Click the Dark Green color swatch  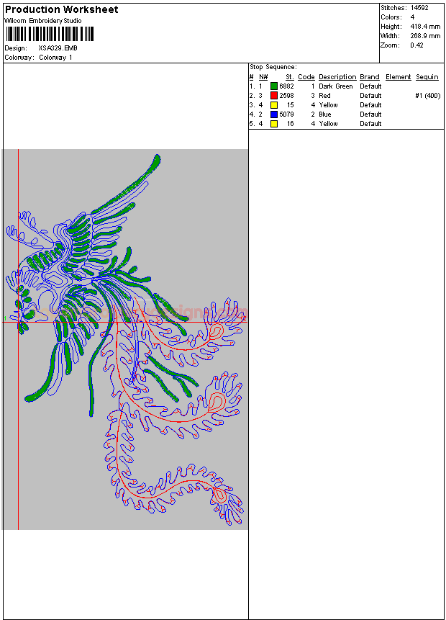(274, 86)
